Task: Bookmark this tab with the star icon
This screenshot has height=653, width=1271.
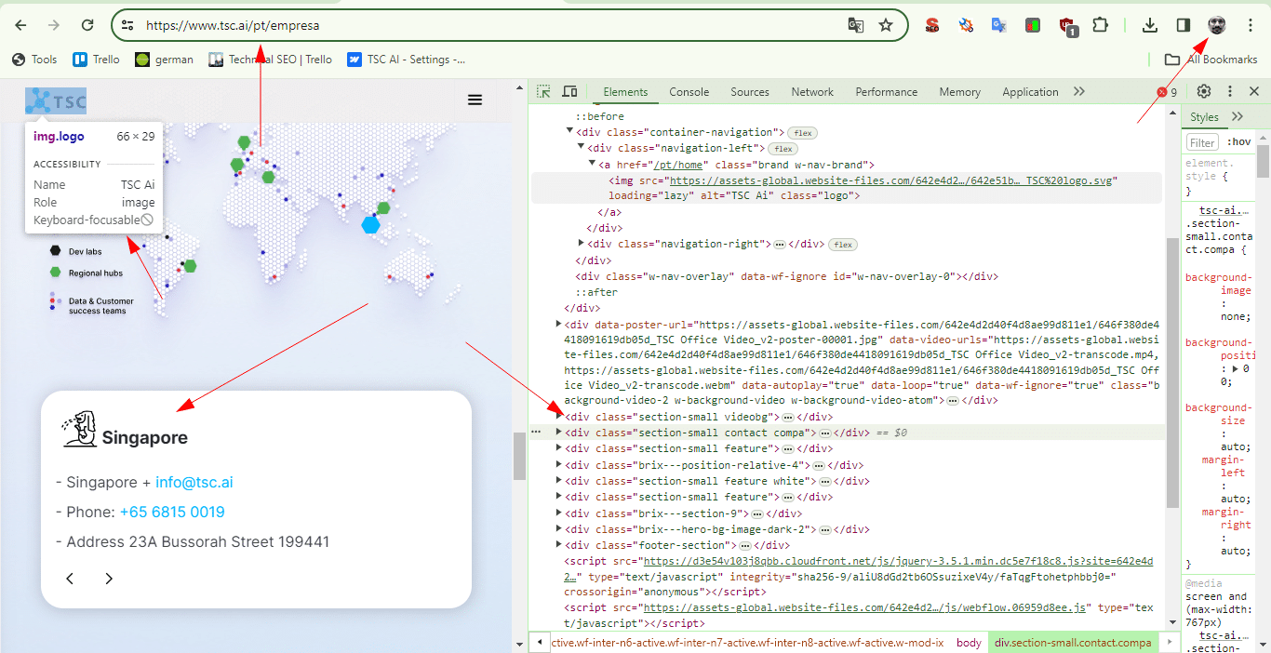Action: 886,25
